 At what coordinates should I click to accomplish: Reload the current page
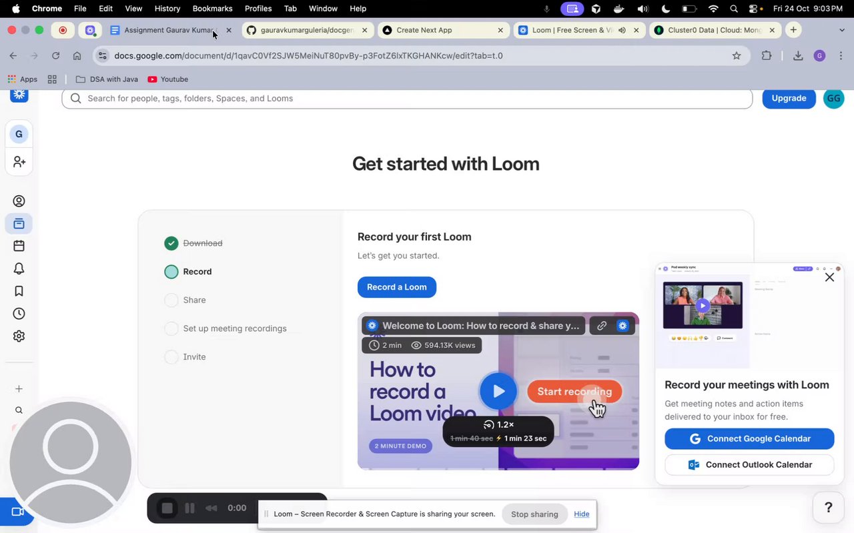coord(55,56)
